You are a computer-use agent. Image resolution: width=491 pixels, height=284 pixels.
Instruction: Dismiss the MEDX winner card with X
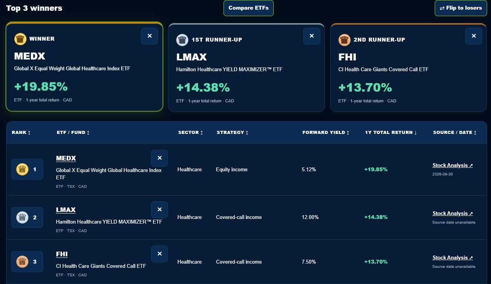[x=150, y=36]
